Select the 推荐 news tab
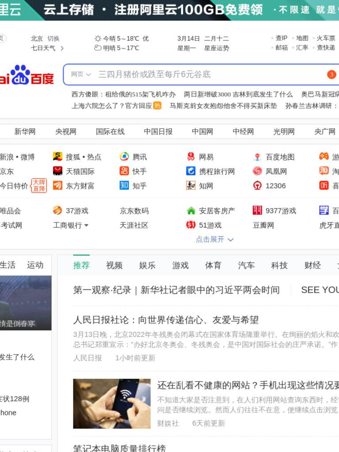 pyautogui.click(x=81, y=265)
